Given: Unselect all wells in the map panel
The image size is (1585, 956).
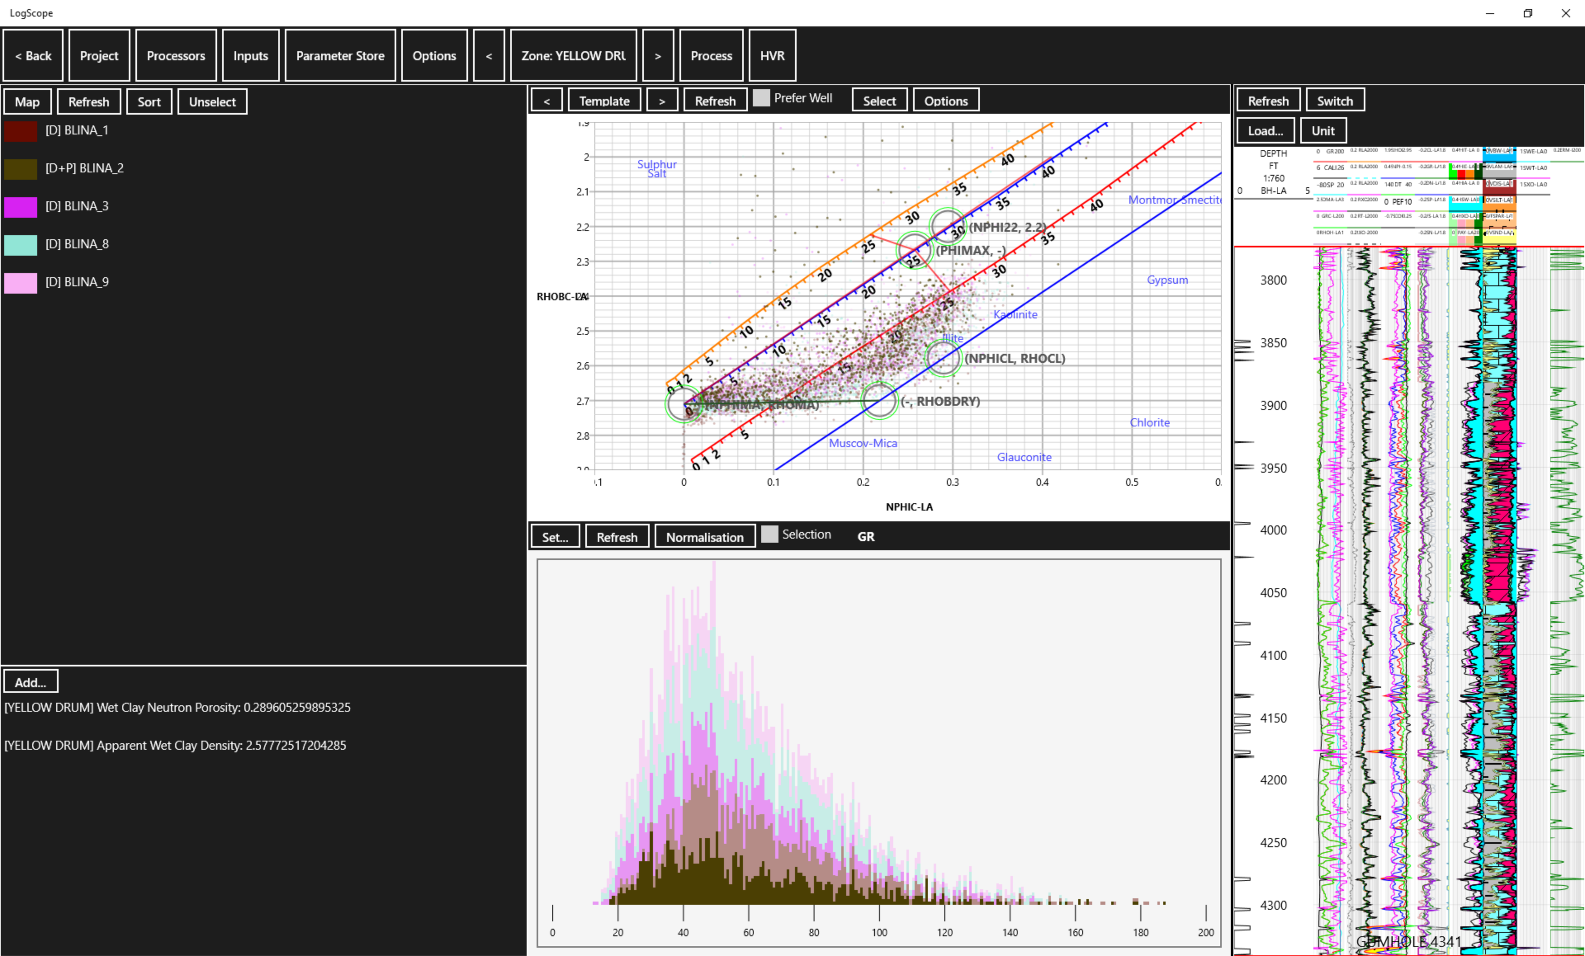Looking at the screenshot, I should pyautogui.click(x=212, y=101).
